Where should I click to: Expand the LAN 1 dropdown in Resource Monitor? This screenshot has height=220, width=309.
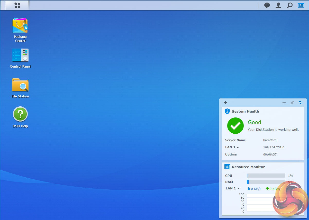pos(232,188)
